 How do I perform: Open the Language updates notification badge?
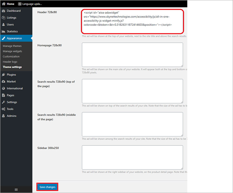(x=20, y=4)
